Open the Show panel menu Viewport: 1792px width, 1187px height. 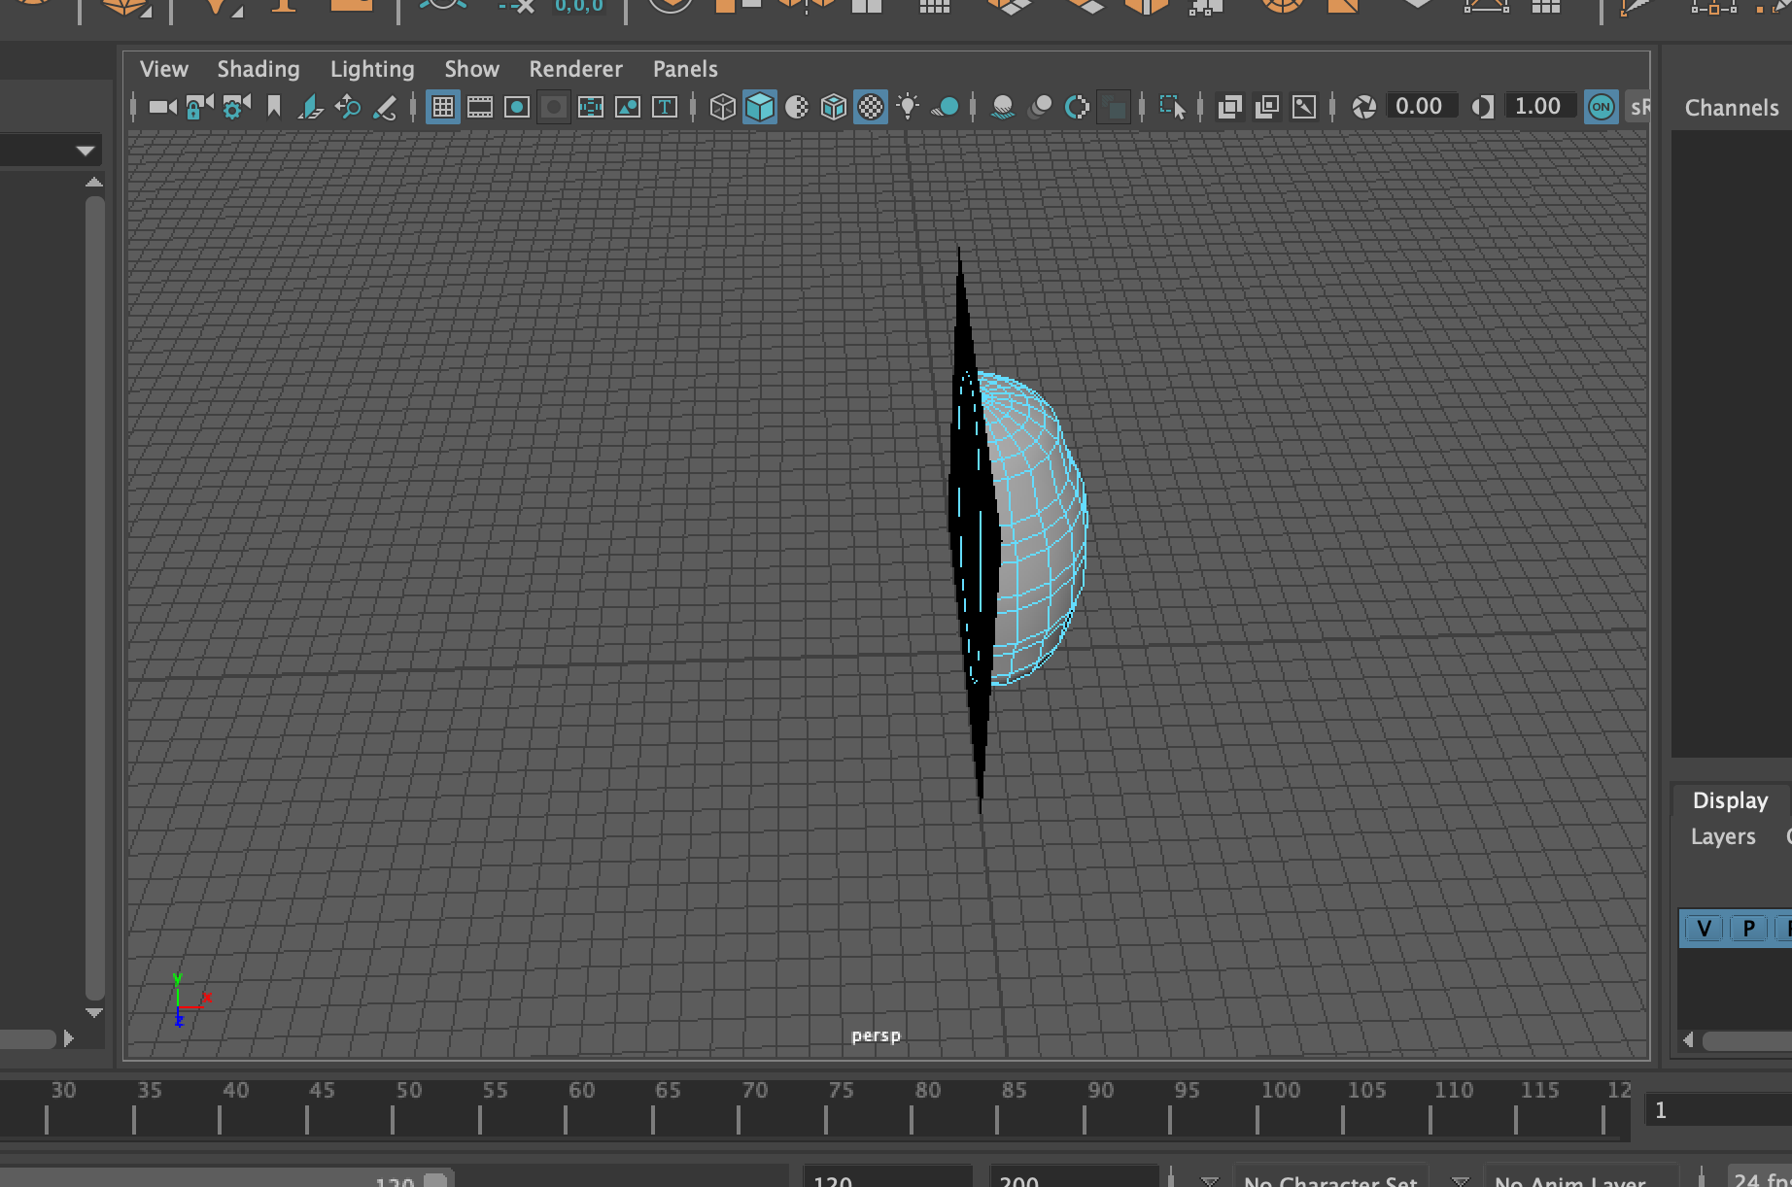click(472, 69)
